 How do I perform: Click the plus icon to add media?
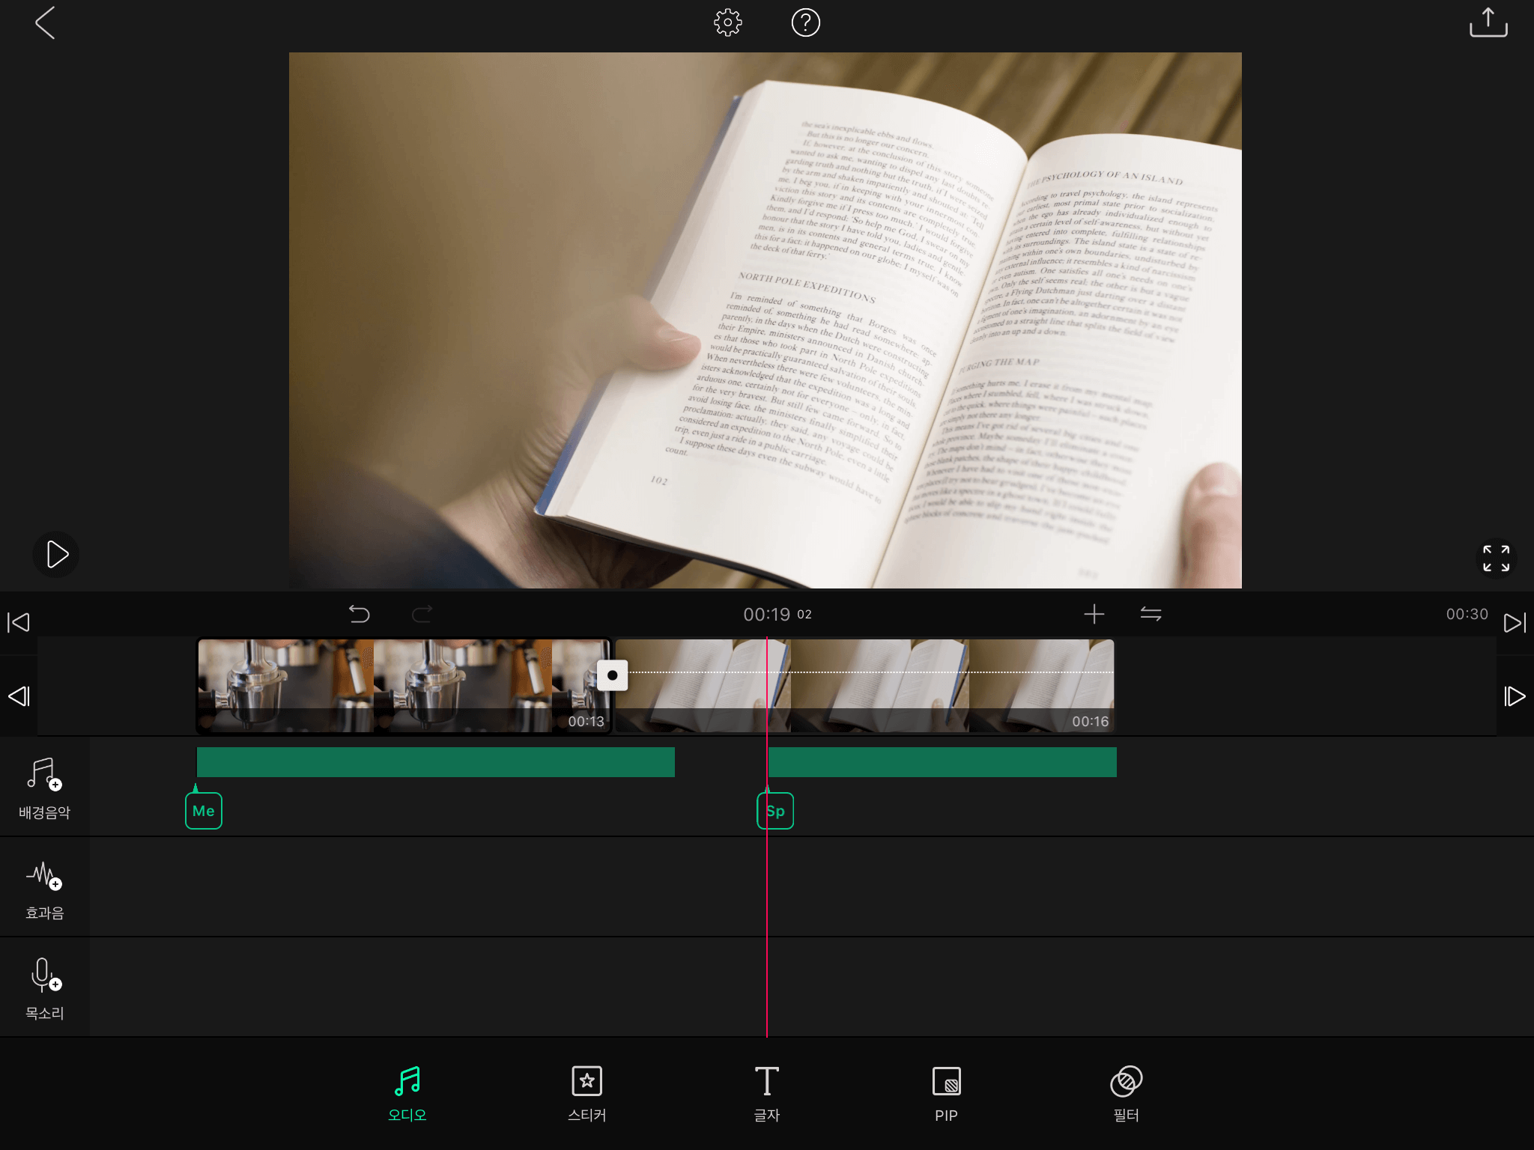tap(1094, 615)
